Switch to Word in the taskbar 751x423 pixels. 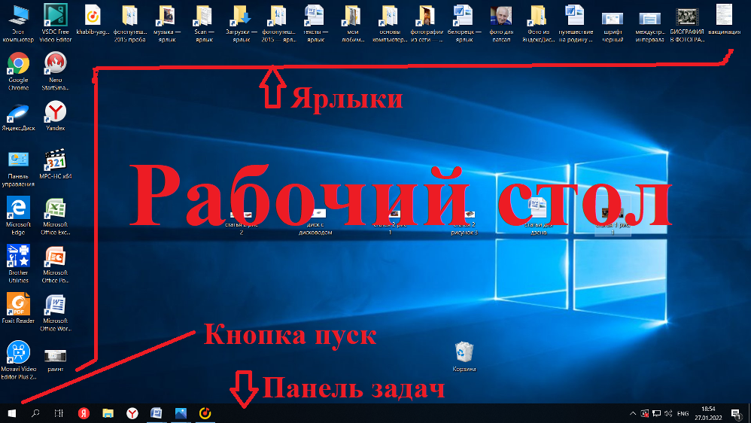156,413
